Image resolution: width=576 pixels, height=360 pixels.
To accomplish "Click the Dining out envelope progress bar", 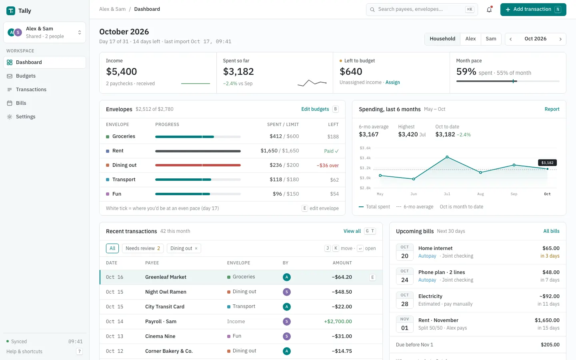I will coord(198,165).
